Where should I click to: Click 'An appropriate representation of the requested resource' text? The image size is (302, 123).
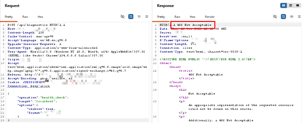(241, 105)
